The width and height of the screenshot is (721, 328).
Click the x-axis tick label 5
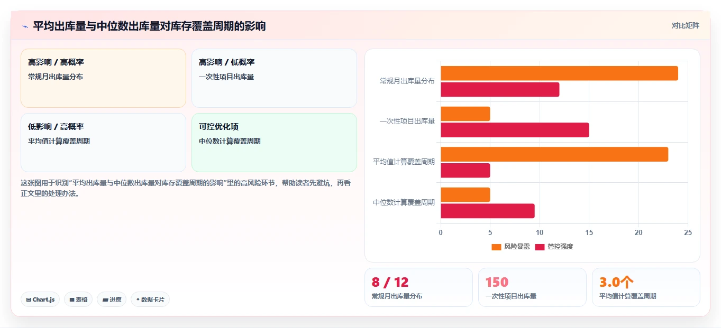490,232
